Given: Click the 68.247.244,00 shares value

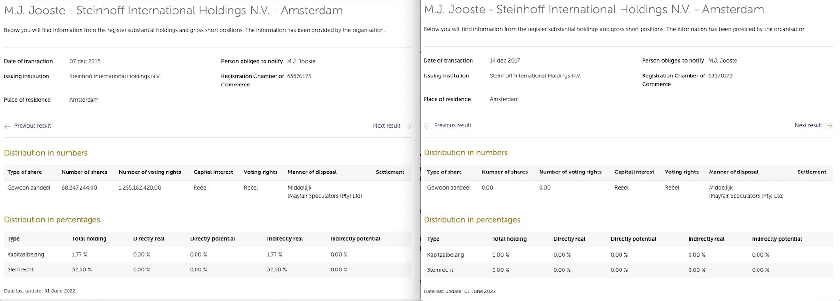Looking at the screenshot, I should [x=79, y=188].
